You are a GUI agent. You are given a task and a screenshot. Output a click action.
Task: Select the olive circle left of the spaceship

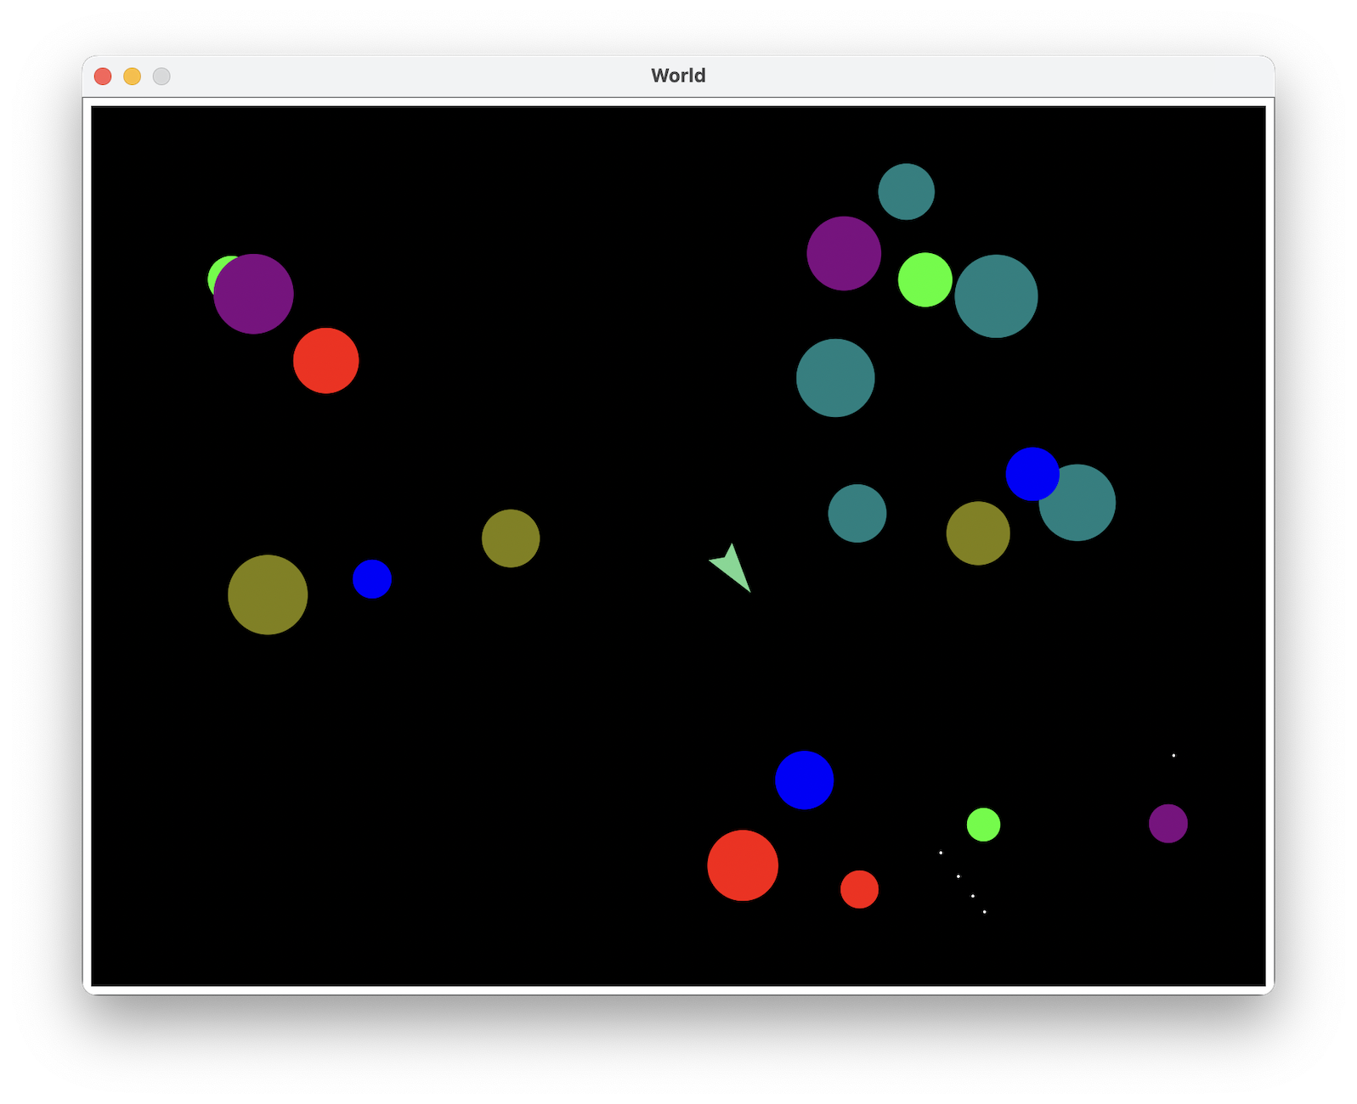[x=511, y=538]
